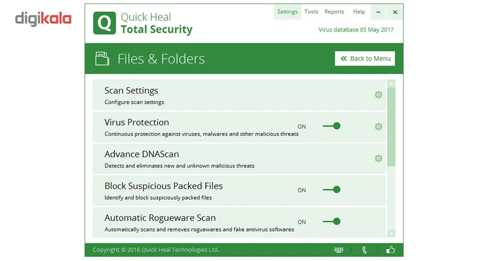Image resolution: width=477 pixels, height=261 pixels.
Task: Click the Files & Folders header icon
Action: coord(103,58)
